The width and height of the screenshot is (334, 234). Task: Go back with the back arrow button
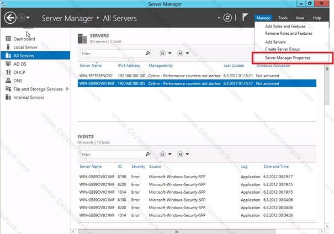(10, 18)
